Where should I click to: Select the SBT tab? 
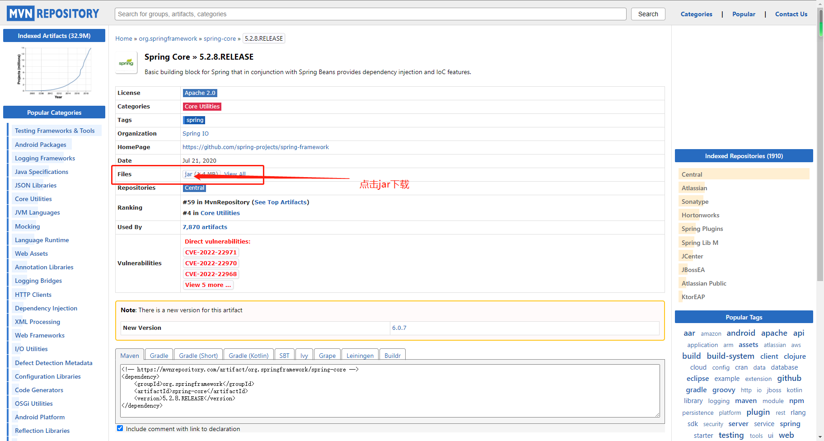(284, 355)
